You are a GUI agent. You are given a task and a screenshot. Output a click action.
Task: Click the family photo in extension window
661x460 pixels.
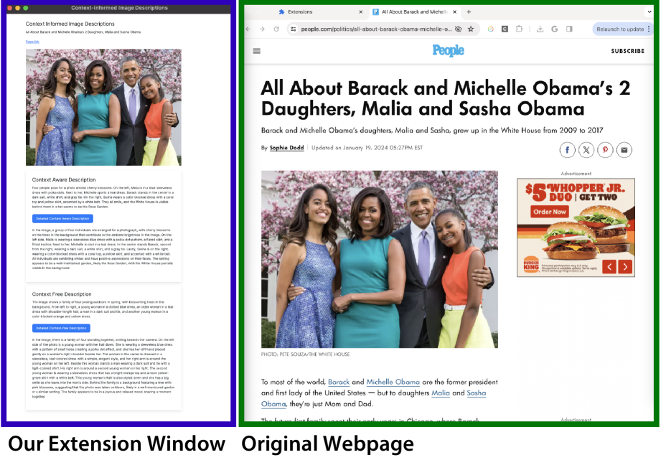[x=103, y=107]
